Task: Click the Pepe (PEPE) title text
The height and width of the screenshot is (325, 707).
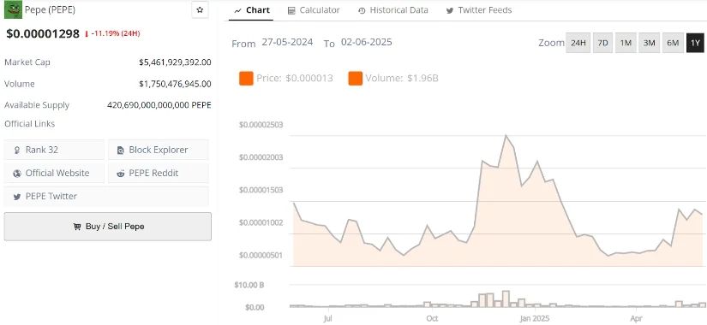Action: click(x=50, y=9)
